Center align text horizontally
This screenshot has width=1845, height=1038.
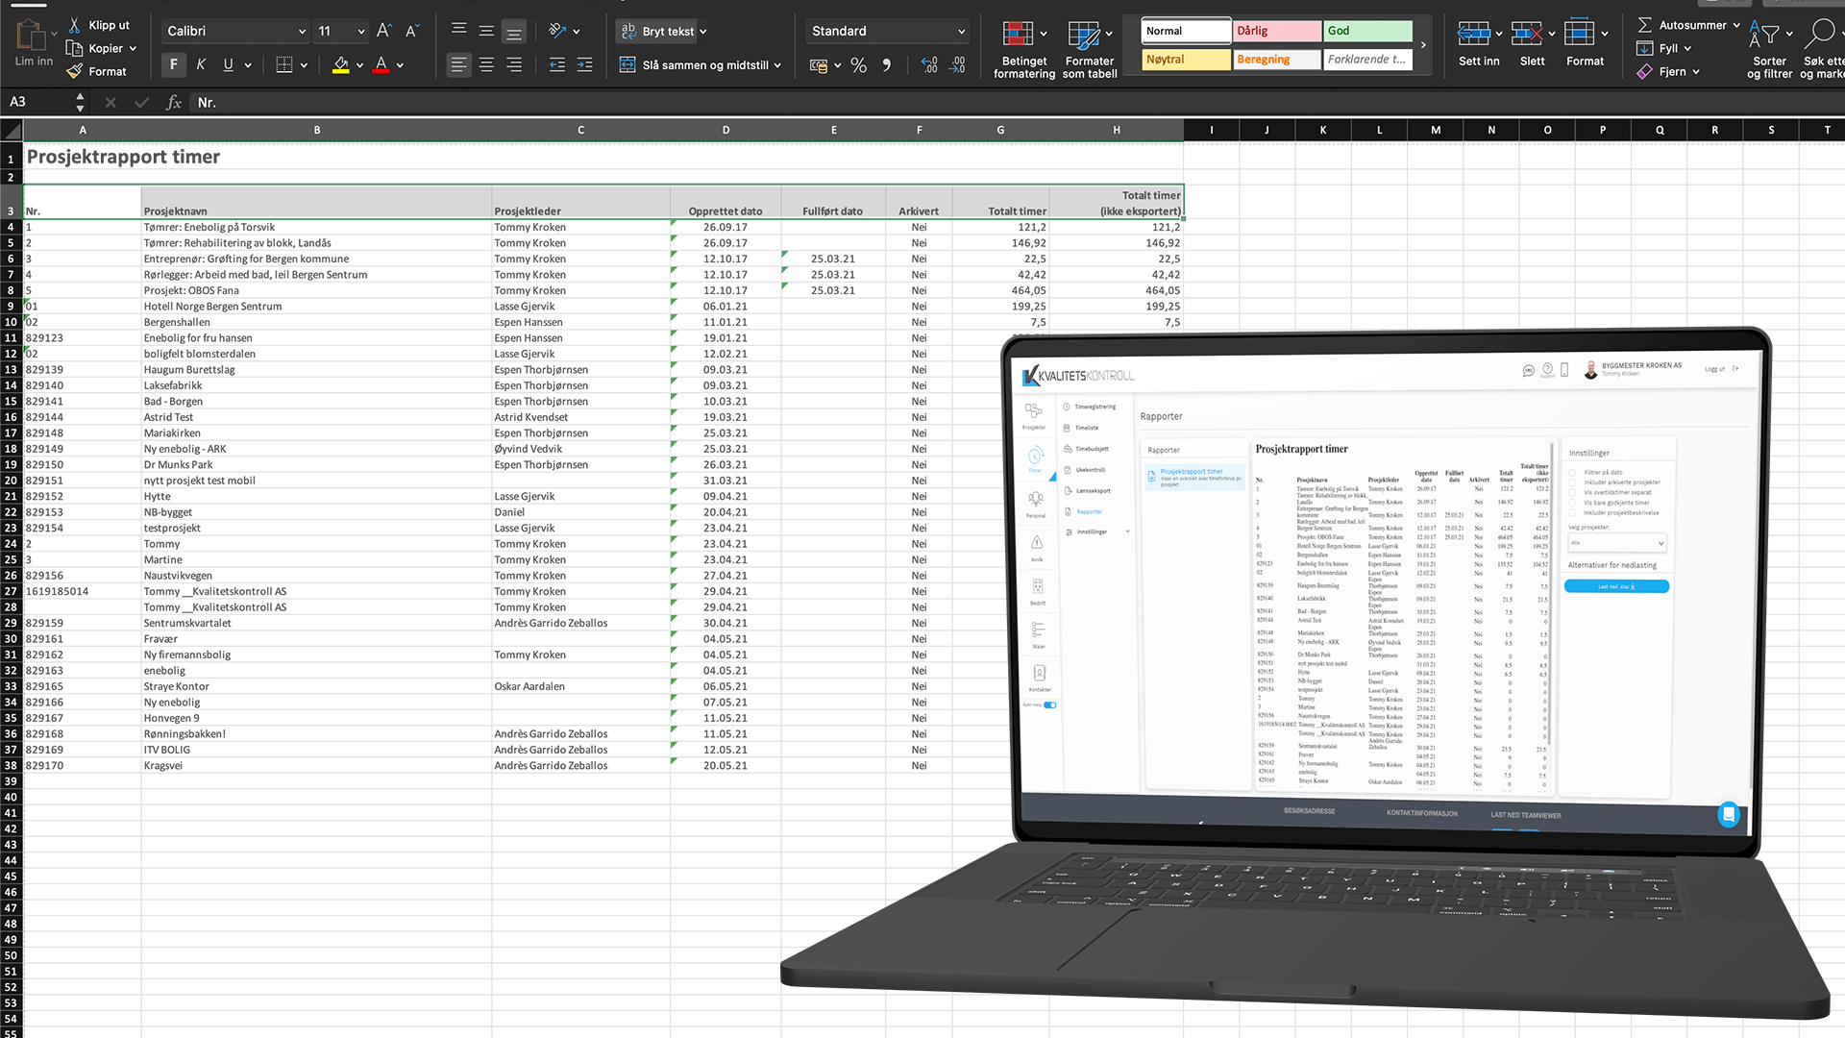click(486, 64)
